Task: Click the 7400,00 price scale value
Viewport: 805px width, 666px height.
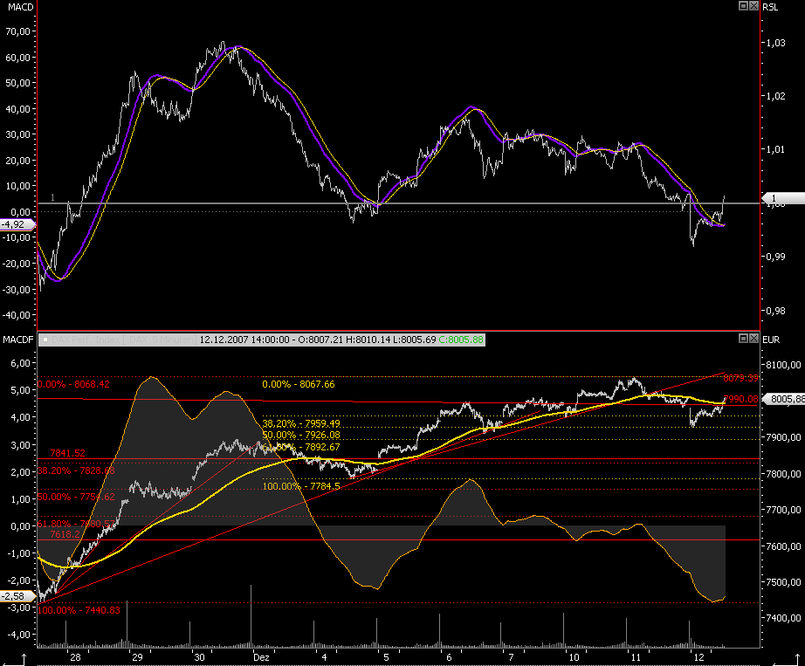Action: (783, 618)
